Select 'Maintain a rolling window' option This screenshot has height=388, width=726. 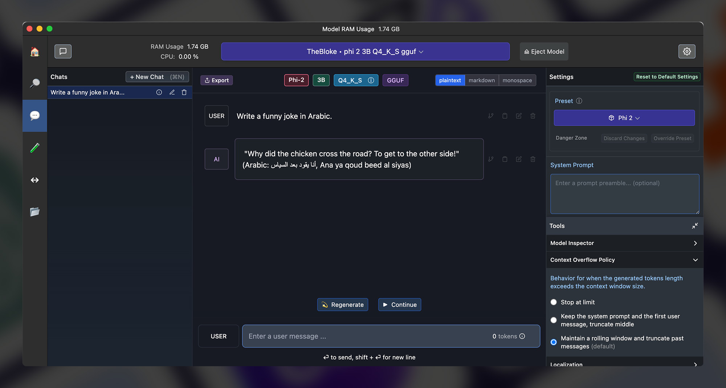point(554,342)
